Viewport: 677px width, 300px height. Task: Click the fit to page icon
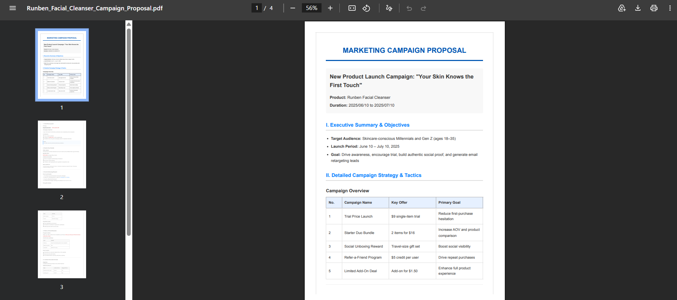(352, 8)
